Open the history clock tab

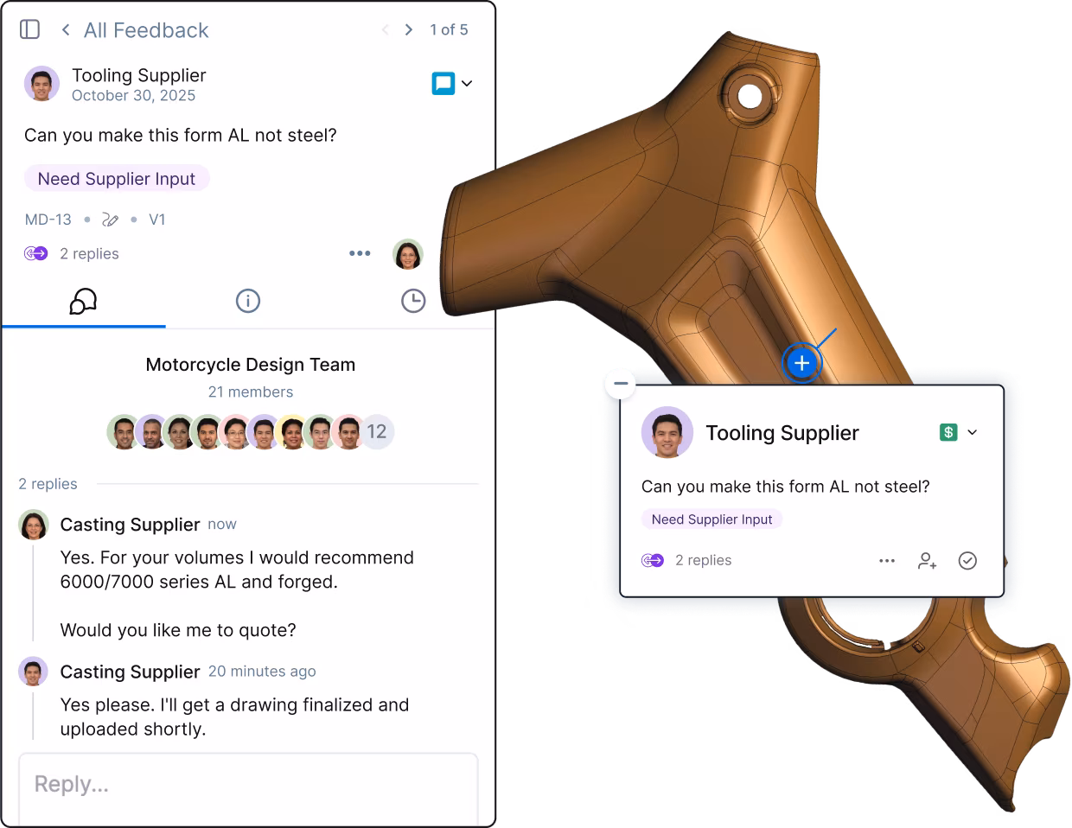[413, 301]
